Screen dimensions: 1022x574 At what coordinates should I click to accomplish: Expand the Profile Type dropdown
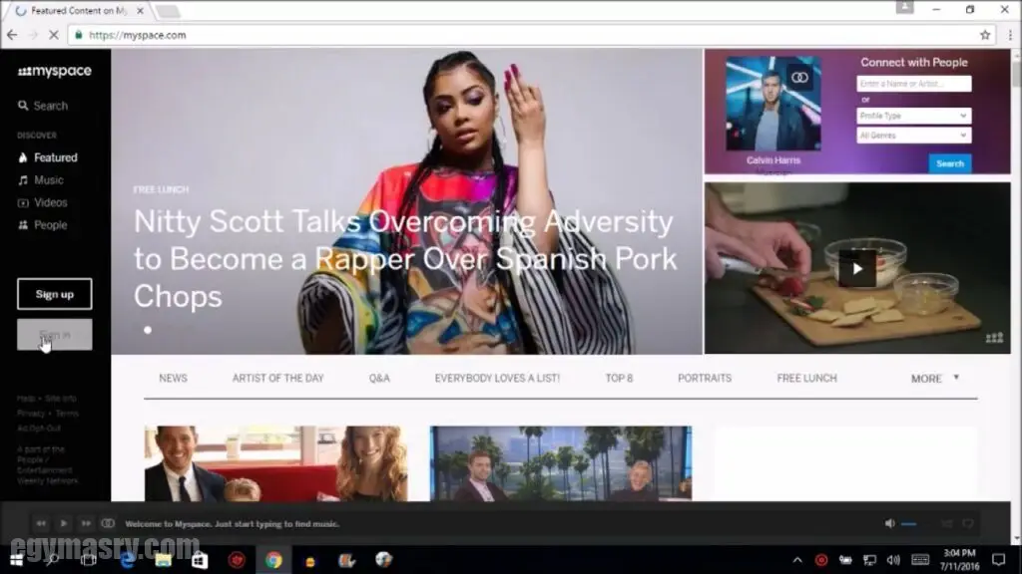[x=913, y=116]
